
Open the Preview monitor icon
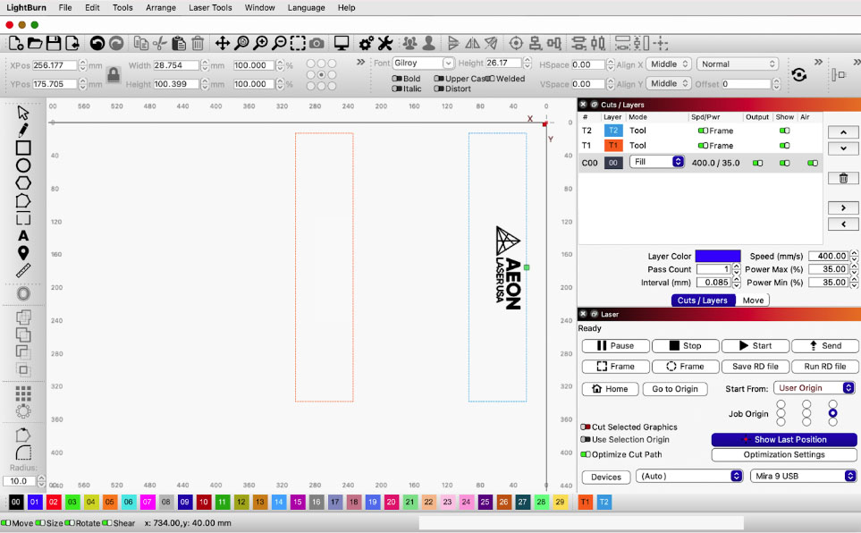[x=342, y=44]
